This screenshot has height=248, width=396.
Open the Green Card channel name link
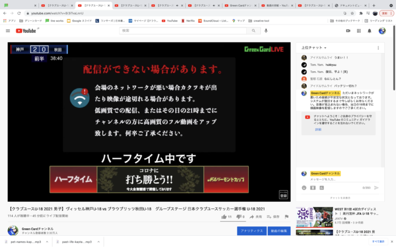[x=37, y=229]
